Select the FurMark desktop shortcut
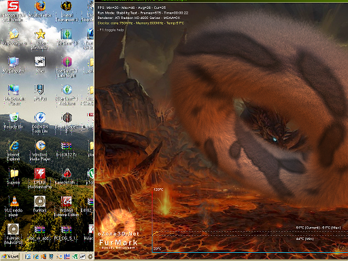This screenshot has width=348, height=261. [x=40, y=204]
